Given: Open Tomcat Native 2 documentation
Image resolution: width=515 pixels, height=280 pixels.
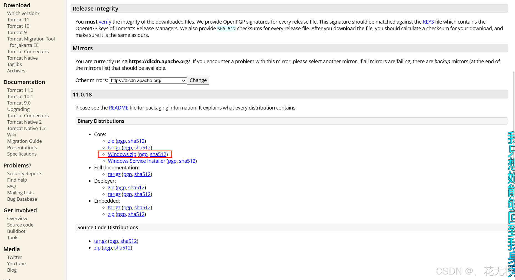Looking at the screenshot, I should (24, 122).
